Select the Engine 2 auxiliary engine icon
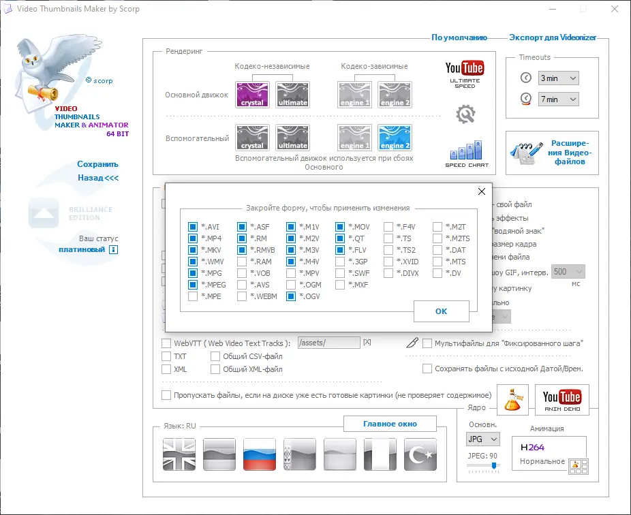The width and height of the screenshot is (631, 515). point(395,137)
